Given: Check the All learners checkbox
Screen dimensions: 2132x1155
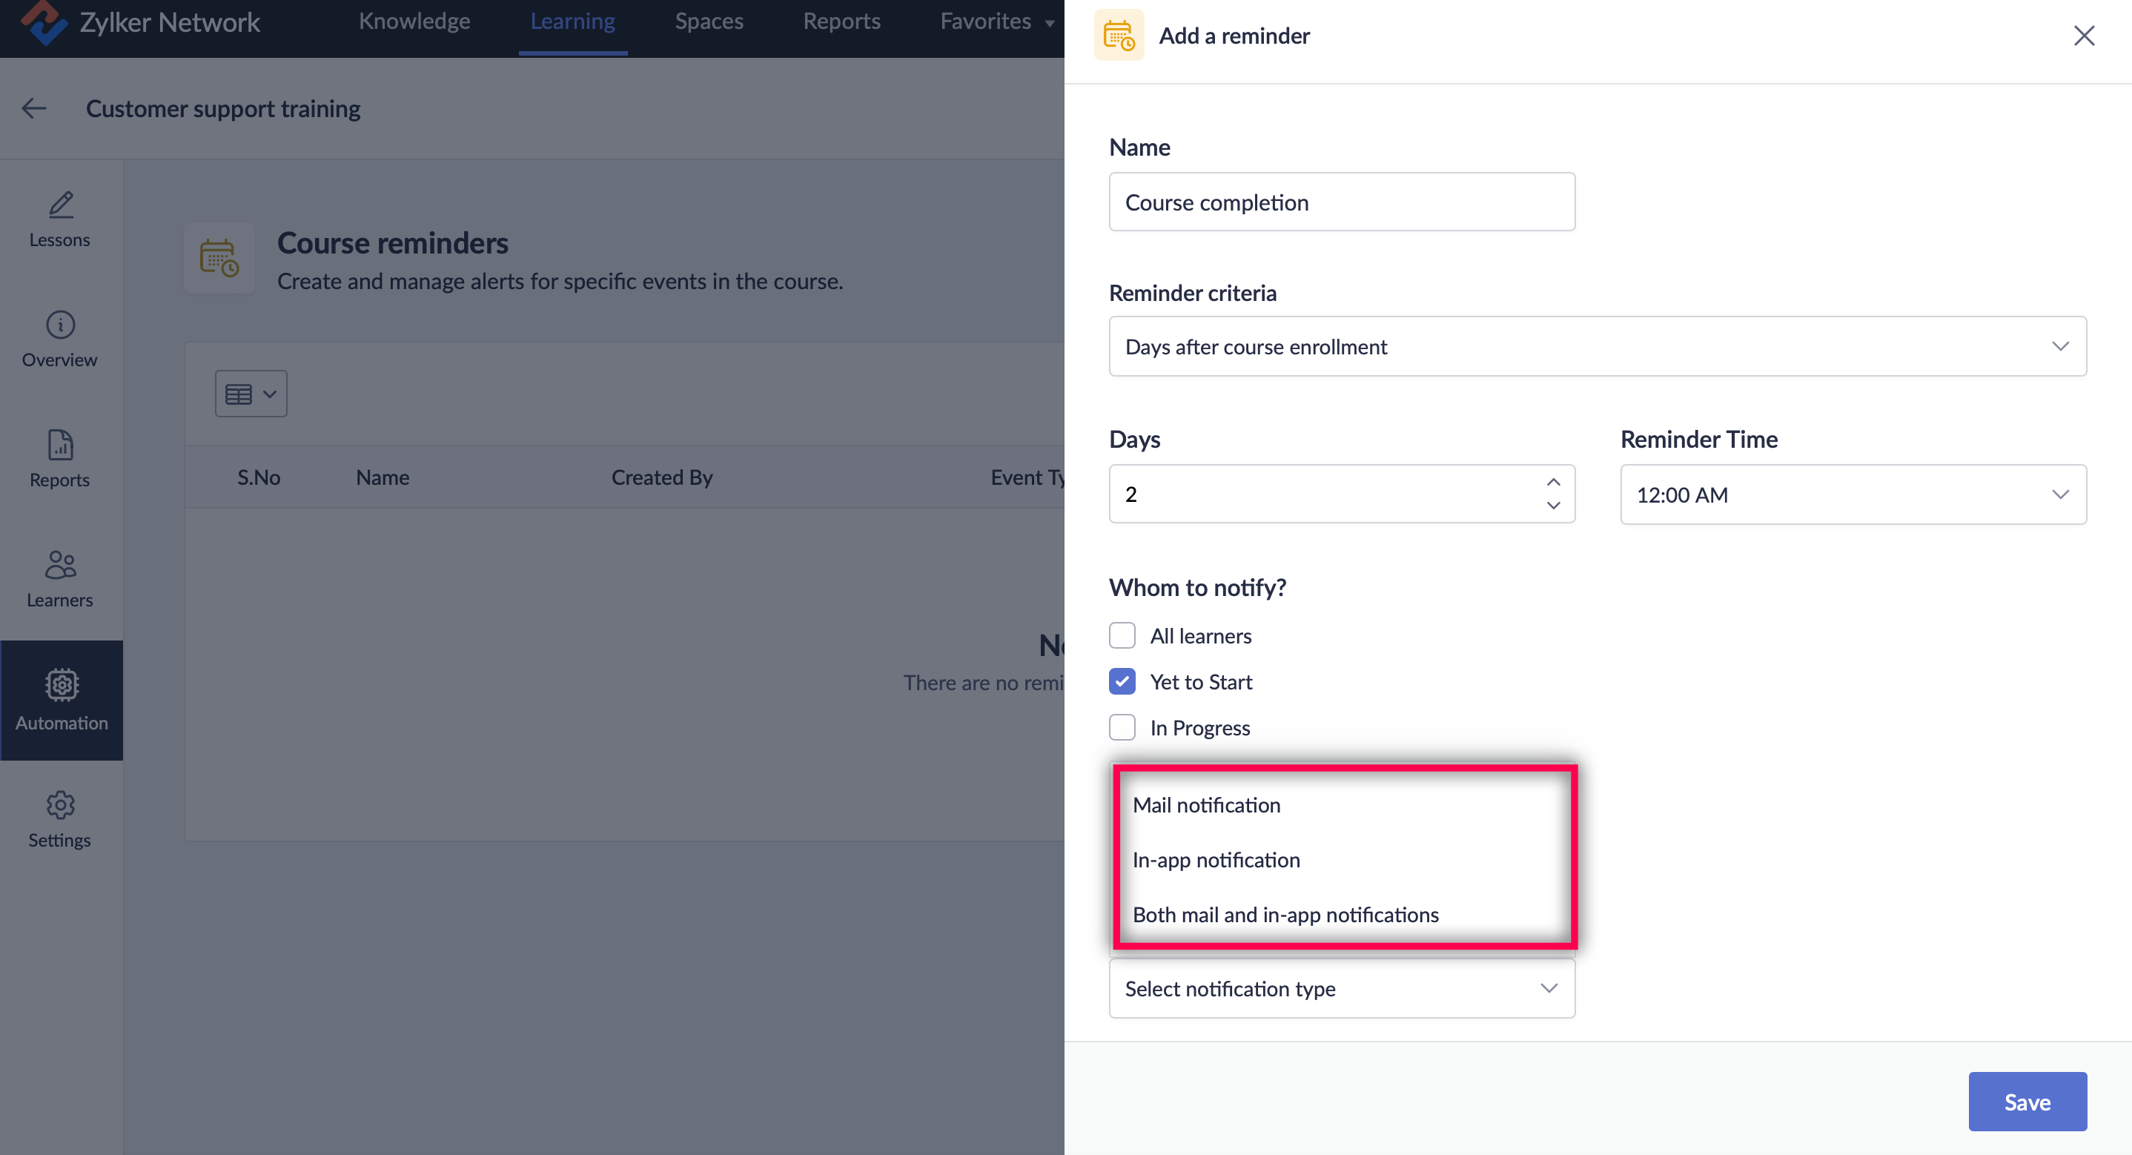Looking at the screenshot, I should click(1122, 635).
